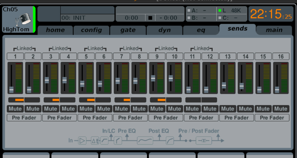Image resolution: width=297 pixels, height=158 pixels.
Task: Select bus 11 number button
Action: tap(192, 57)
